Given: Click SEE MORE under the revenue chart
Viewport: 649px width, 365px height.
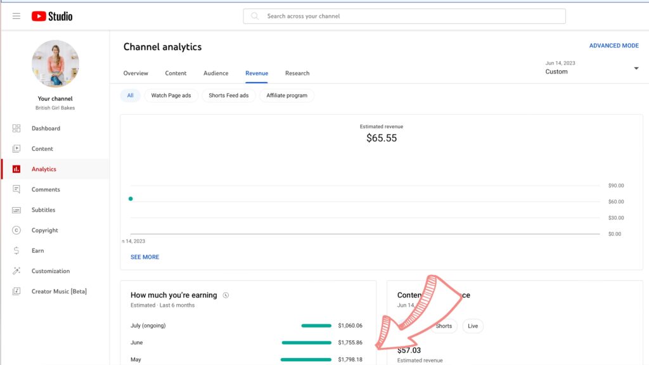Looking at the screenshot, I should coord(145,257).
